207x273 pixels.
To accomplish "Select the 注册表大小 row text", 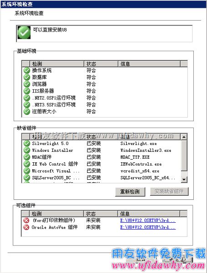I will (x=44, y=112).
